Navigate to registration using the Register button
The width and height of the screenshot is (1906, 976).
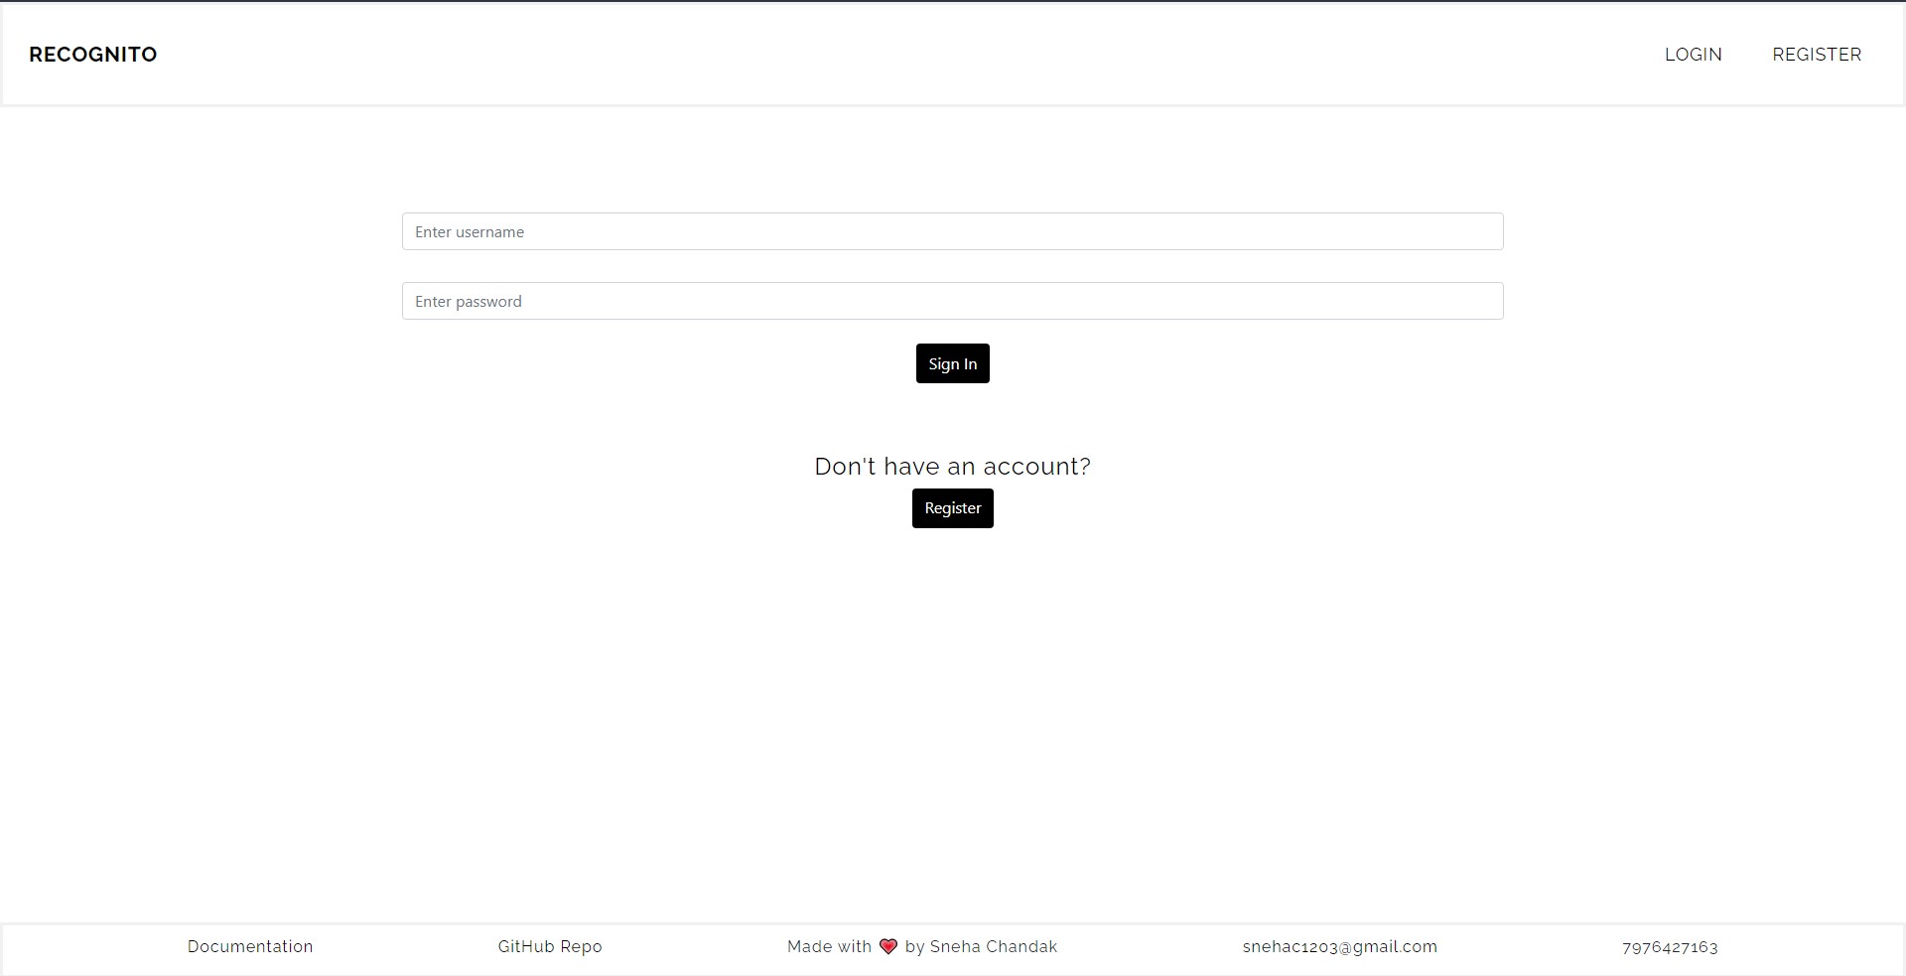click(x=952, y=507)
